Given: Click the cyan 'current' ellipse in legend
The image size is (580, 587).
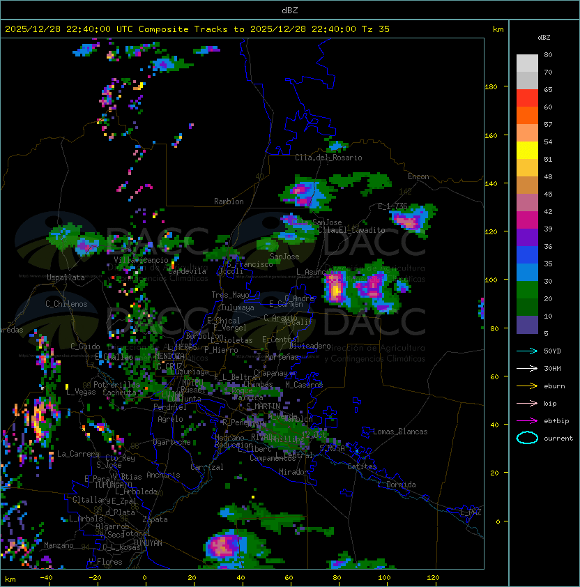Looking at the screenshot, I should point(527,438).
